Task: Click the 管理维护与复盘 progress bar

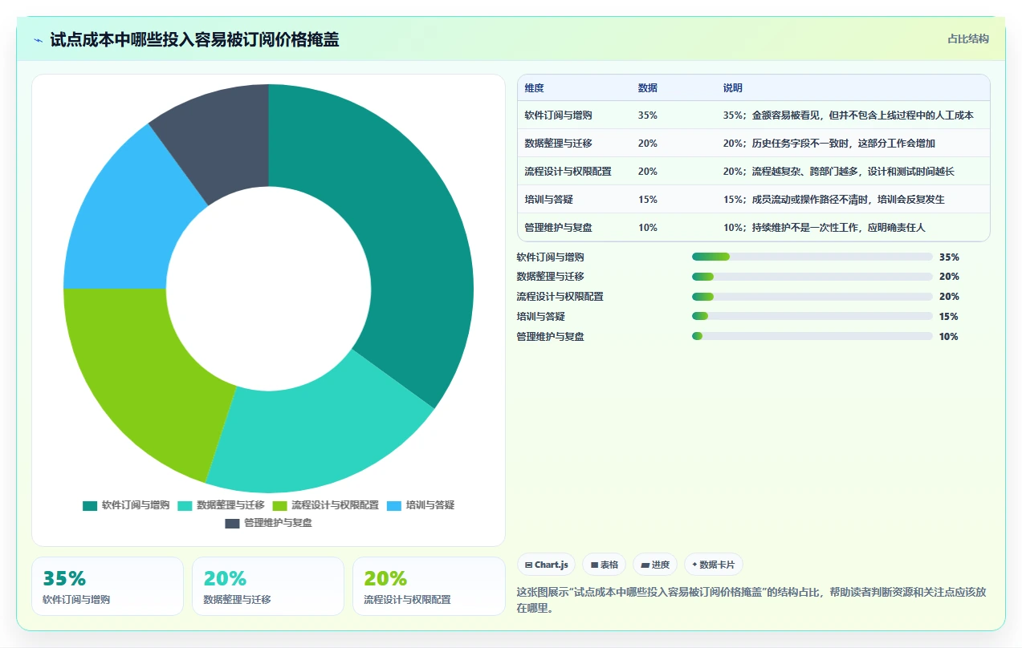Action: point(812,337)
